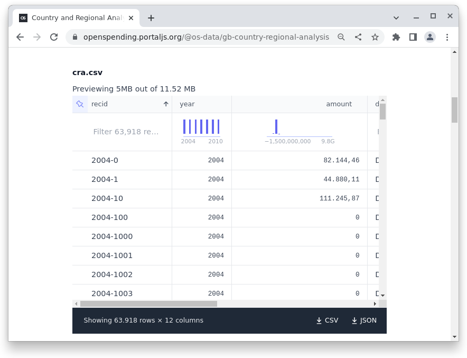Go back to the previous page
The width and height of the screenshot is (467, 358).
pos(20,37)
